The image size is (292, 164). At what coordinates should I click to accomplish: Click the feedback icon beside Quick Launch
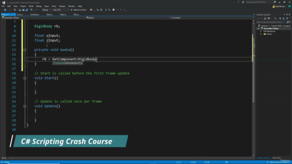pos(243,2)
